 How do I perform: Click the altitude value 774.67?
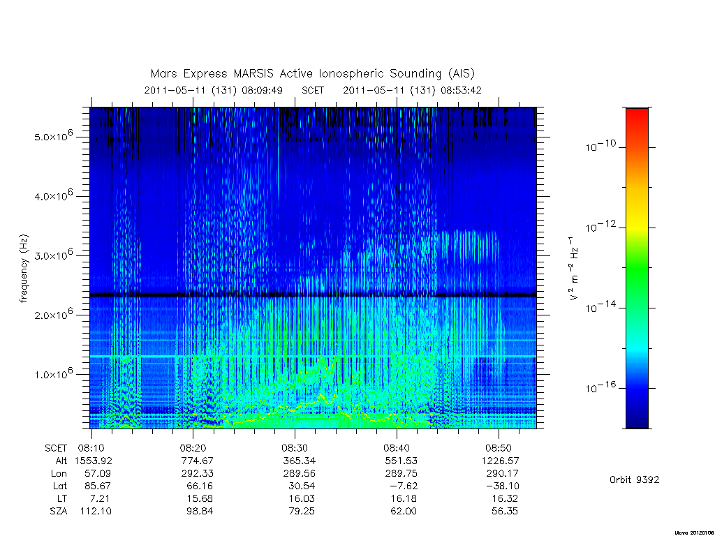click(197, 461)
